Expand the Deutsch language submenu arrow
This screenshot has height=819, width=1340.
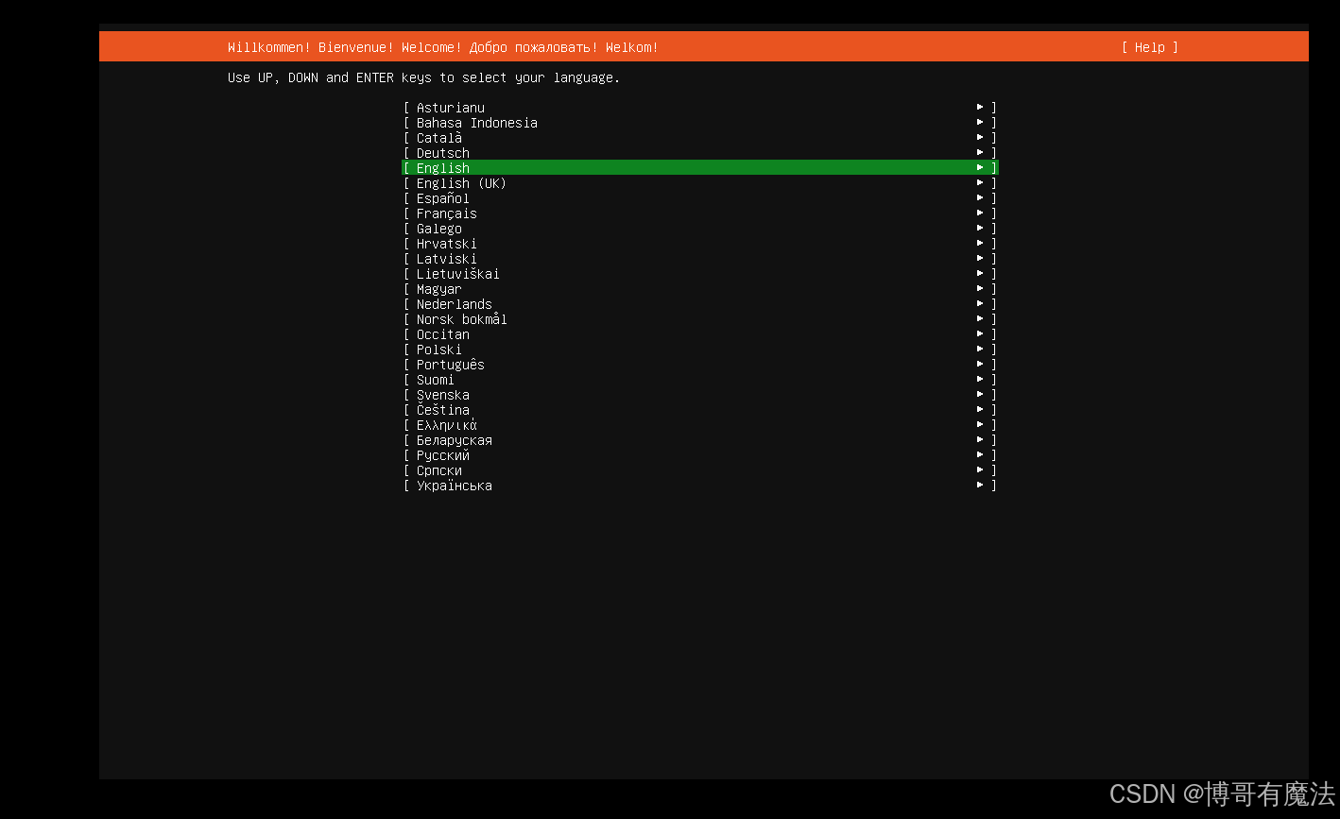click(980, 151)
